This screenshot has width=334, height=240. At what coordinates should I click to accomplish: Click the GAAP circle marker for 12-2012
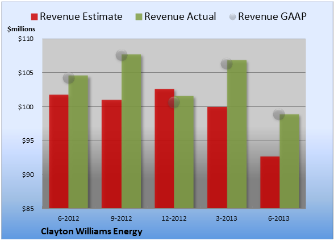pyautogui.click(x=174, y=102)
